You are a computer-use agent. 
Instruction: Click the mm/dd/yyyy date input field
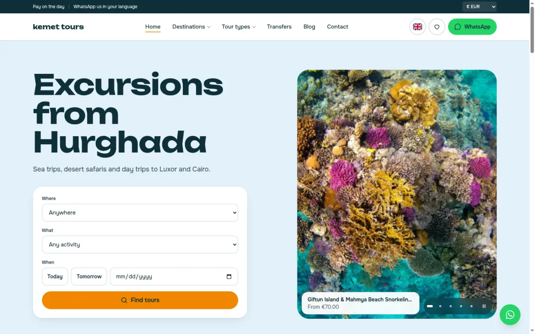point(174,277)
